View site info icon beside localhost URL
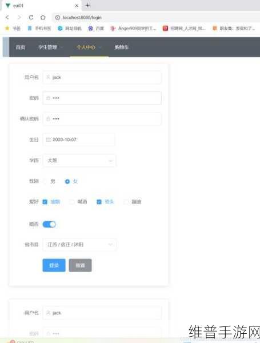The image size is (260, 343). (x=58, y=18)
